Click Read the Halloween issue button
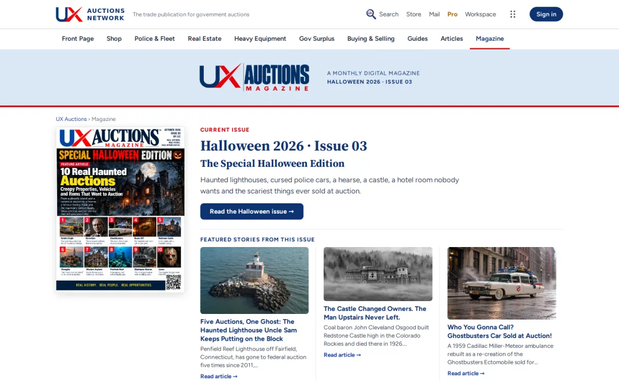This screenshot has height=386, width=619. pos(252,212)
